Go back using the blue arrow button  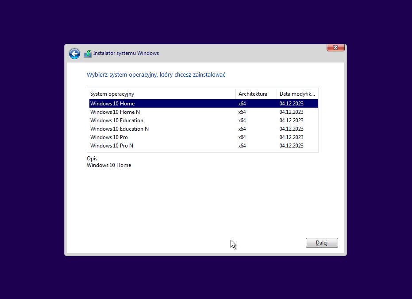[x=75, y=54]
